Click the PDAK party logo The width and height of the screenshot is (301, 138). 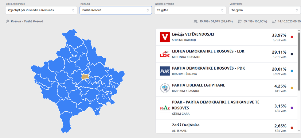click(165, 108)
